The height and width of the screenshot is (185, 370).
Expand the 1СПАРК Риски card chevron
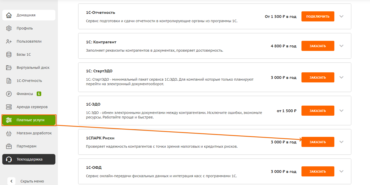click(341, 142)
